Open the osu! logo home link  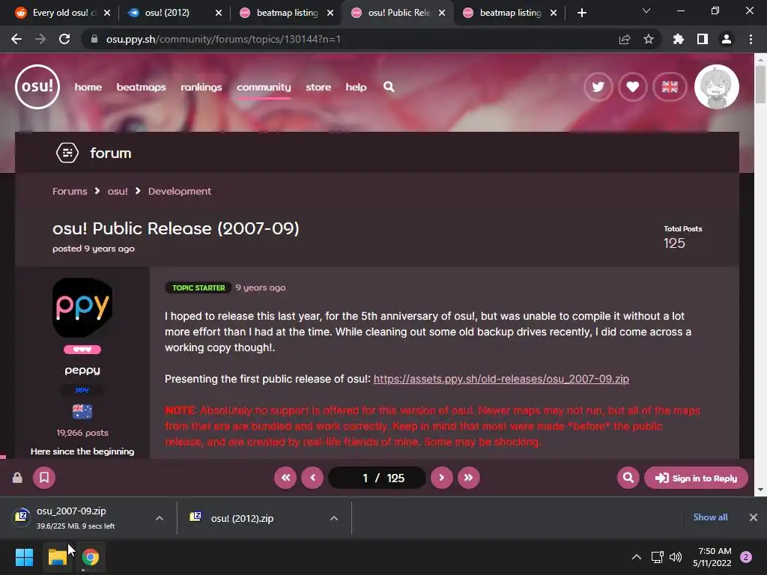37,87
